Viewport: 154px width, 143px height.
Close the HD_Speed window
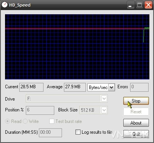pos(148,5)
